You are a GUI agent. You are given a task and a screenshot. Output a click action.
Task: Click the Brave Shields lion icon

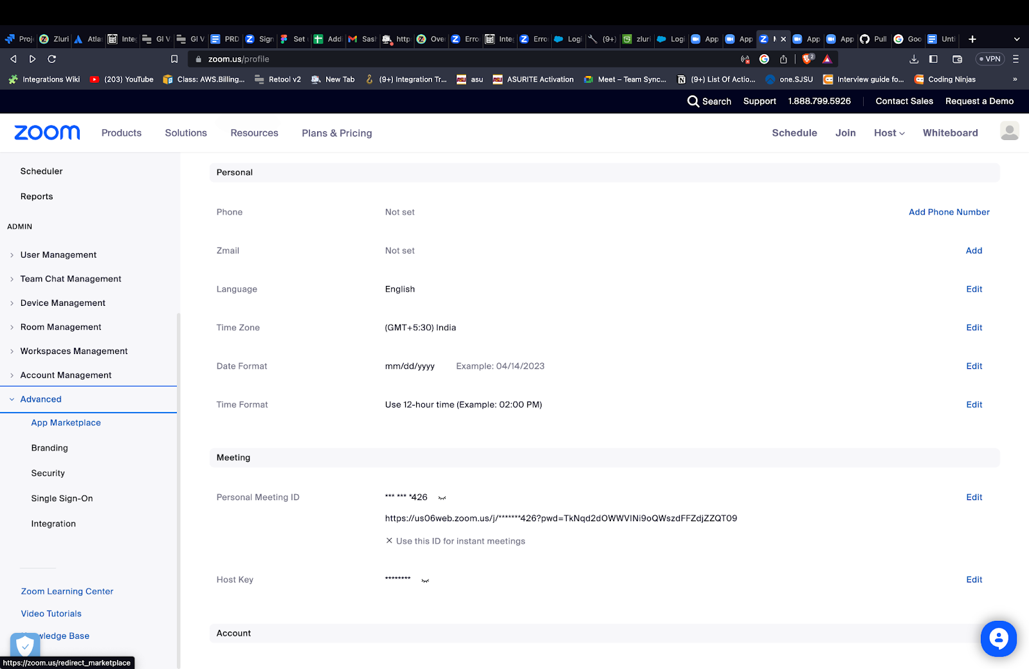pyautogui.click(x=808, y=58)
